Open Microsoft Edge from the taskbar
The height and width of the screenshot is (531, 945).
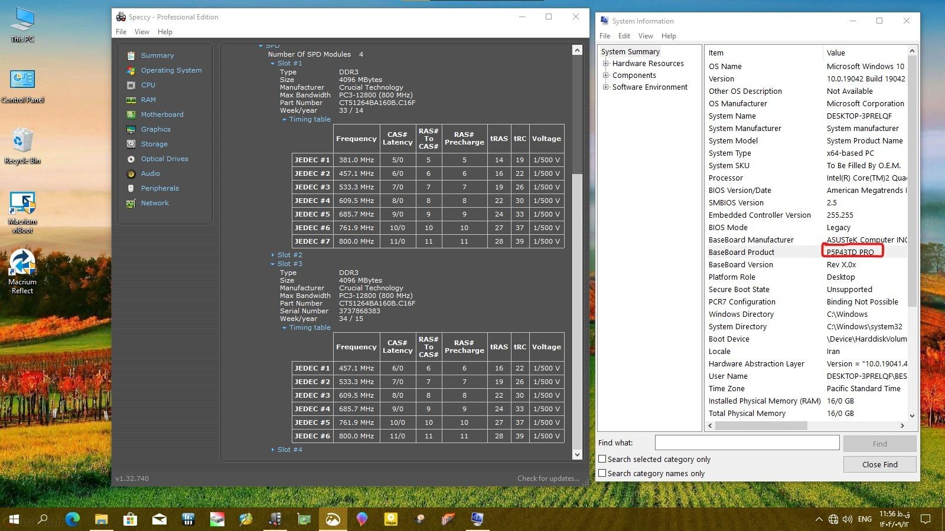tap(73, 519)
